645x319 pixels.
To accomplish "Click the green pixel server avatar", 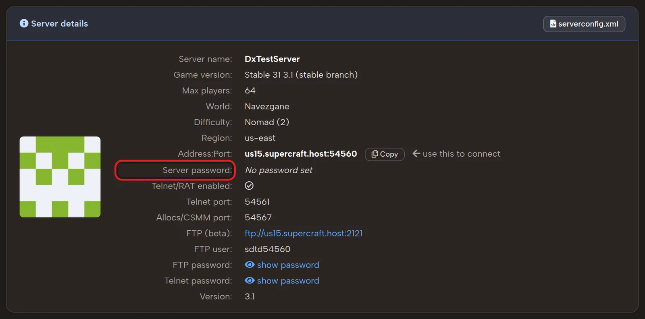I will (60, 177).
